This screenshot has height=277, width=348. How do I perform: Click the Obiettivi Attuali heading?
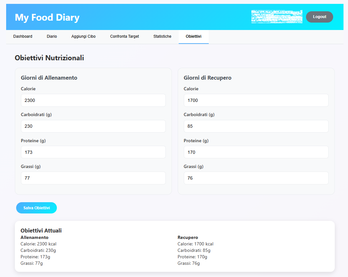tap(41, 231)
